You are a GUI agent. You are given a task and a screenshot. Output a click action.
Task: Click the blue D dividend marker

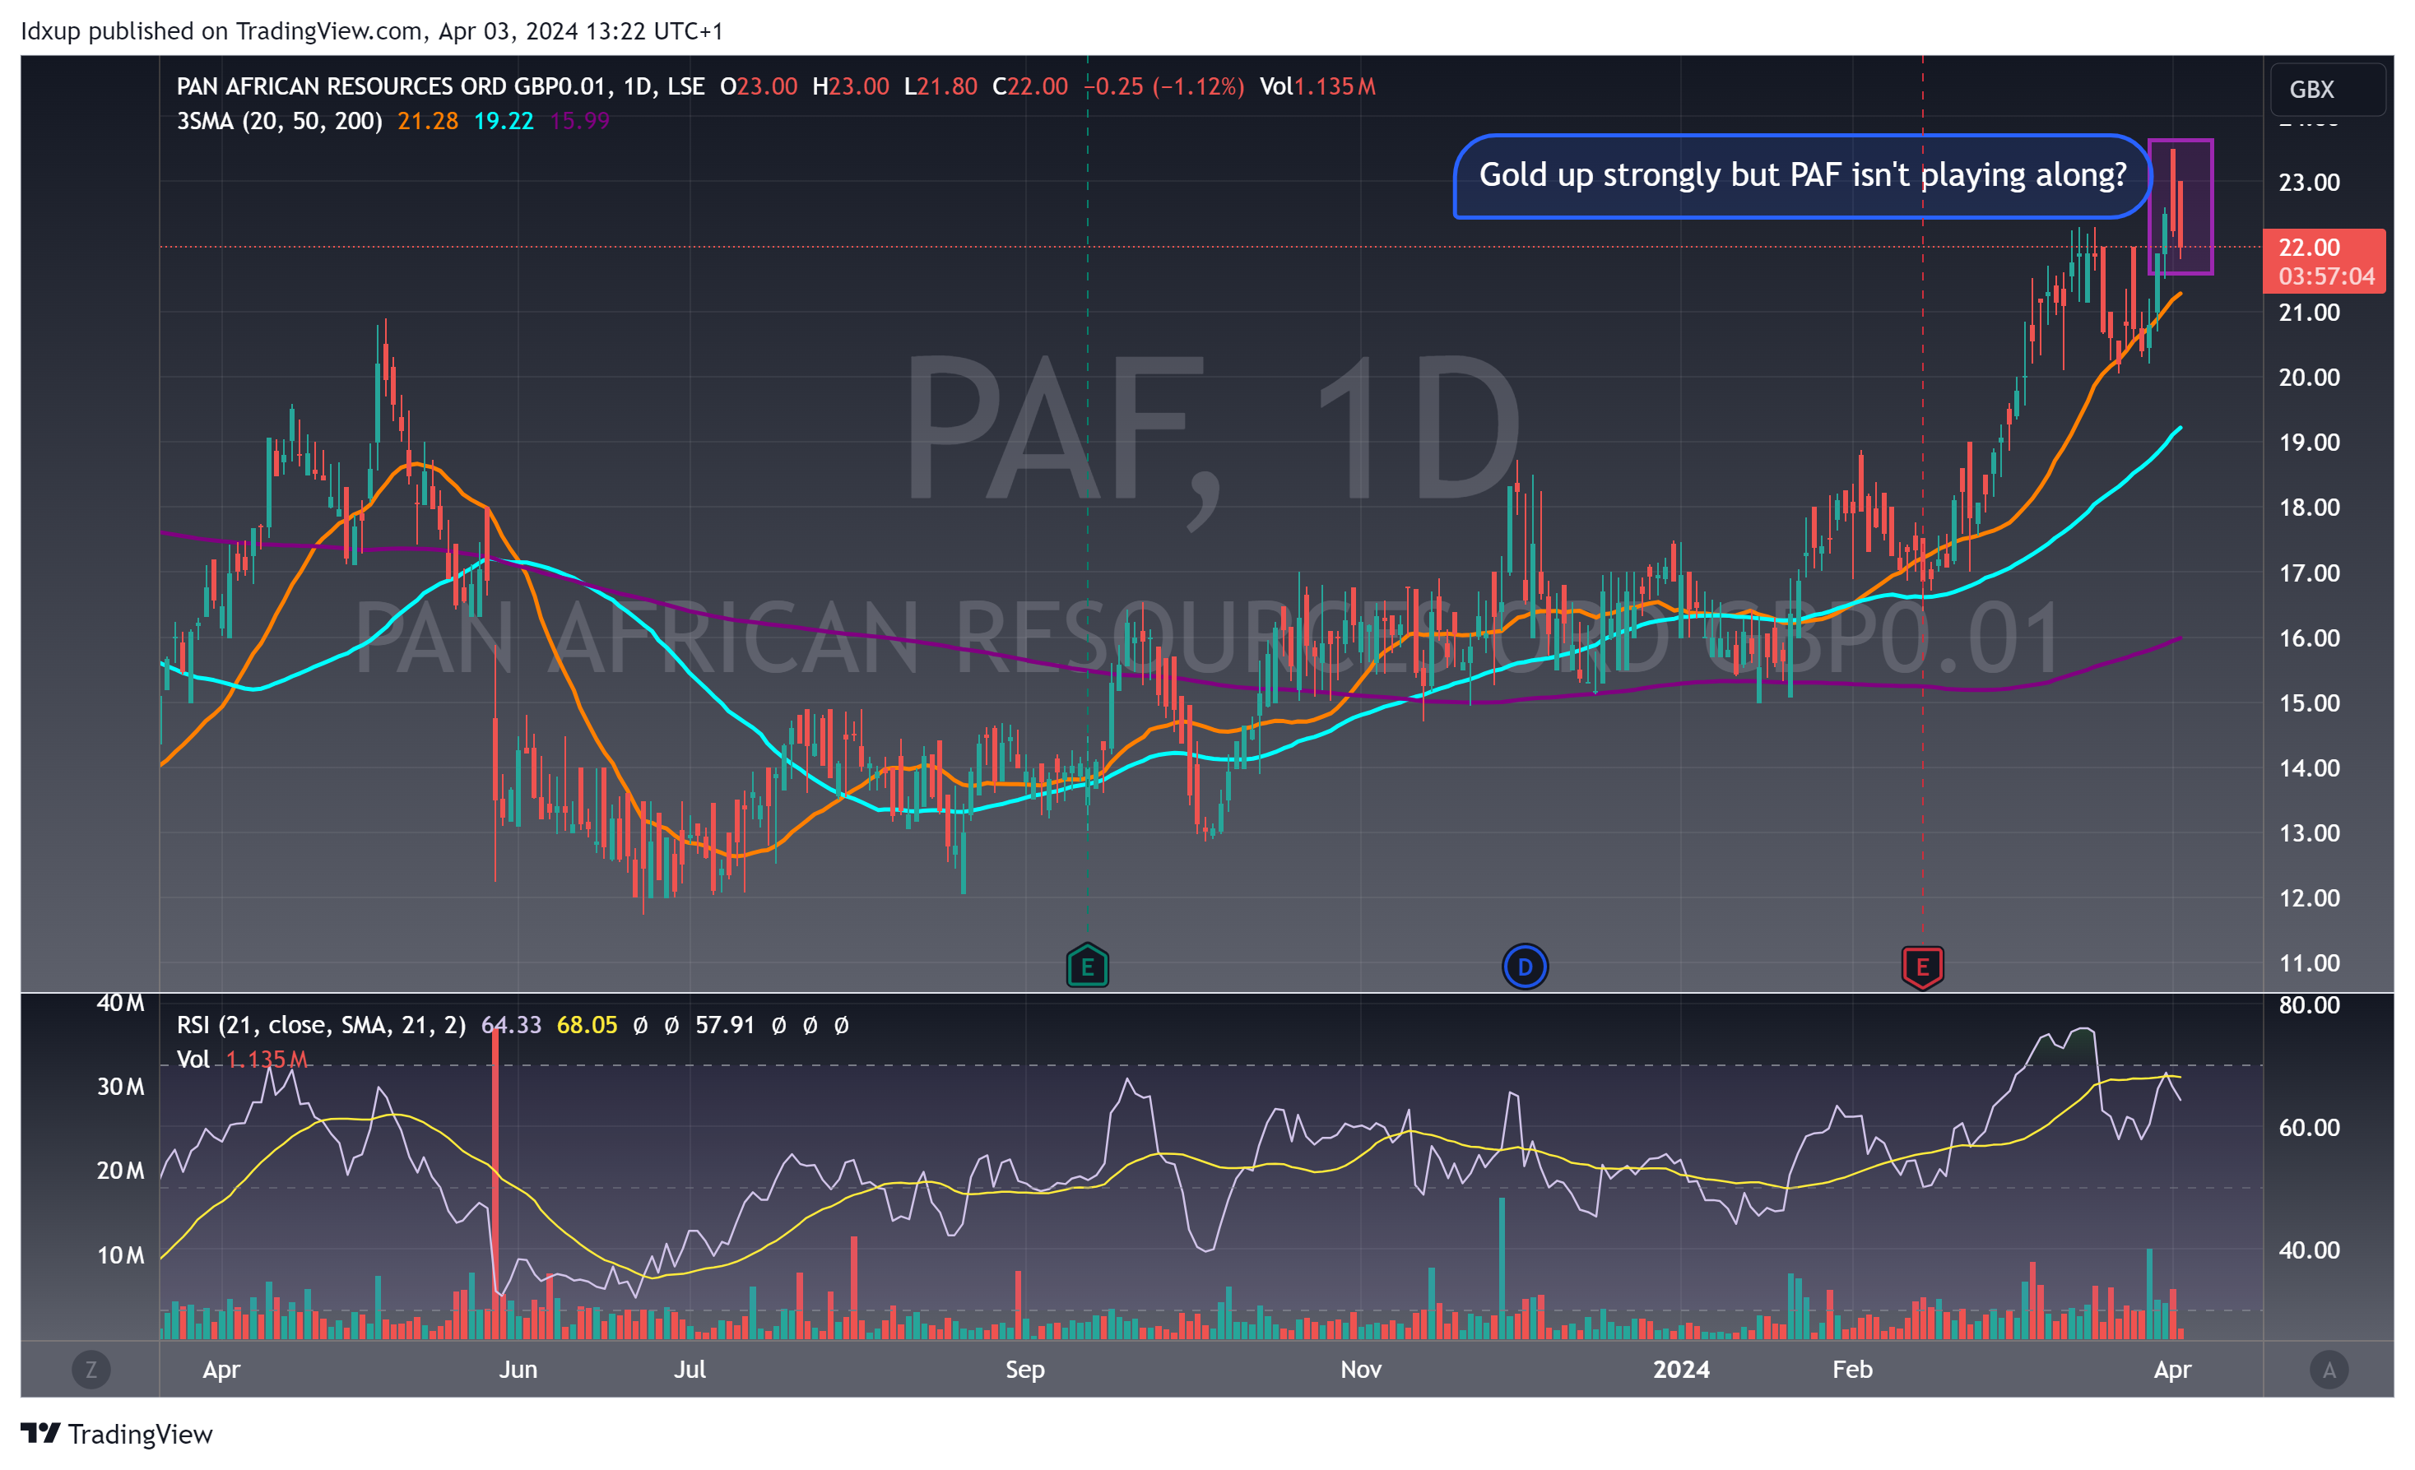(1525, 967)
